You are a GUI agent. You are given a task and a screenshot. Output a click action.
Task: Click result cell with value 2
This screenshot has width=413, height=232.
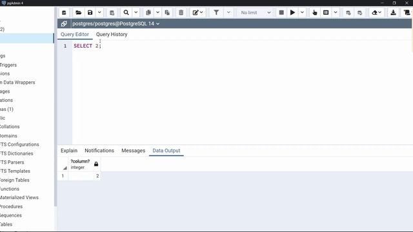pyautogui.click(x=85, y=176)
